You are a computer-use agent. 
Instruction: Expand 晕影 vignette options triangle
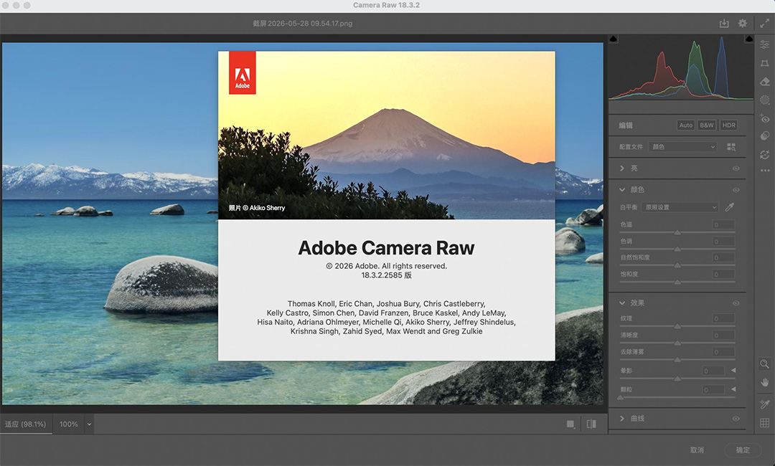point(733,370)
